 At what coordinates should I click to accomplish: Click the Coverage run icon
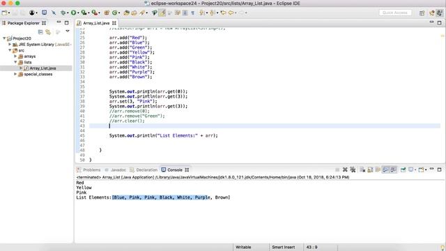(84, 13)
